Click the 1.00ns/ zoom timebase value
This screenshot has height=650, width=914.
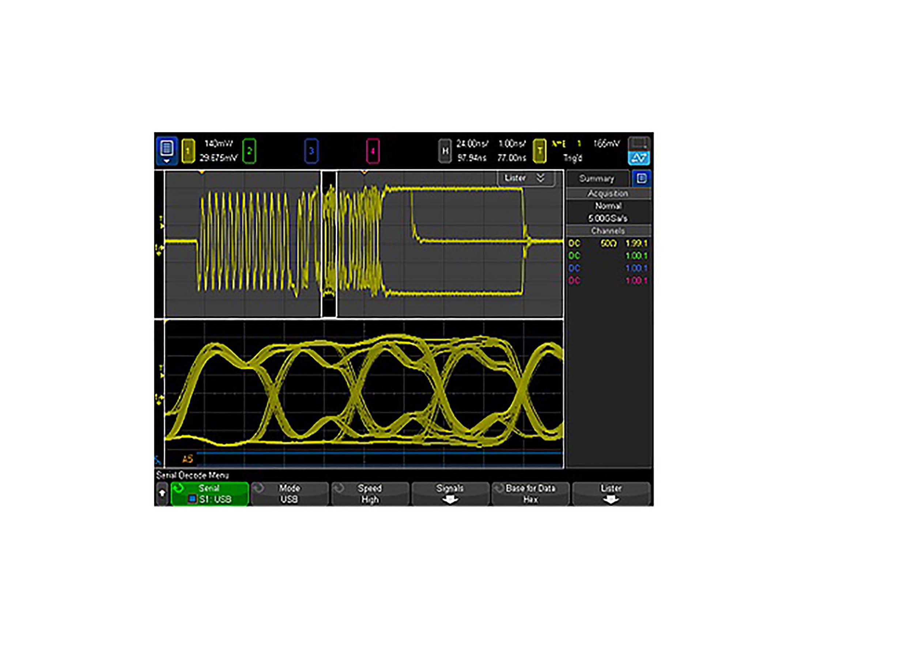[512, 144]
